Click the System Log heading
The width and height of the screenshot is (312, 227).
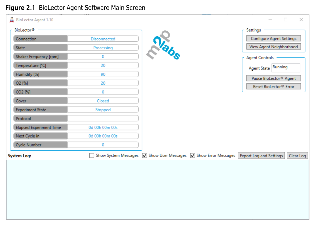[x=20, y=156]
